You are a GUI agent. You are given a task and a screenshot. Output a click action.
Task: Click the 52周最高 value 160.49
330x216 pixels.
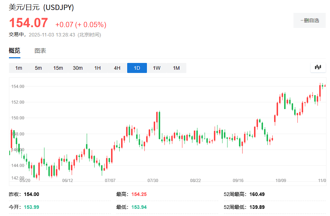(257, 194)
